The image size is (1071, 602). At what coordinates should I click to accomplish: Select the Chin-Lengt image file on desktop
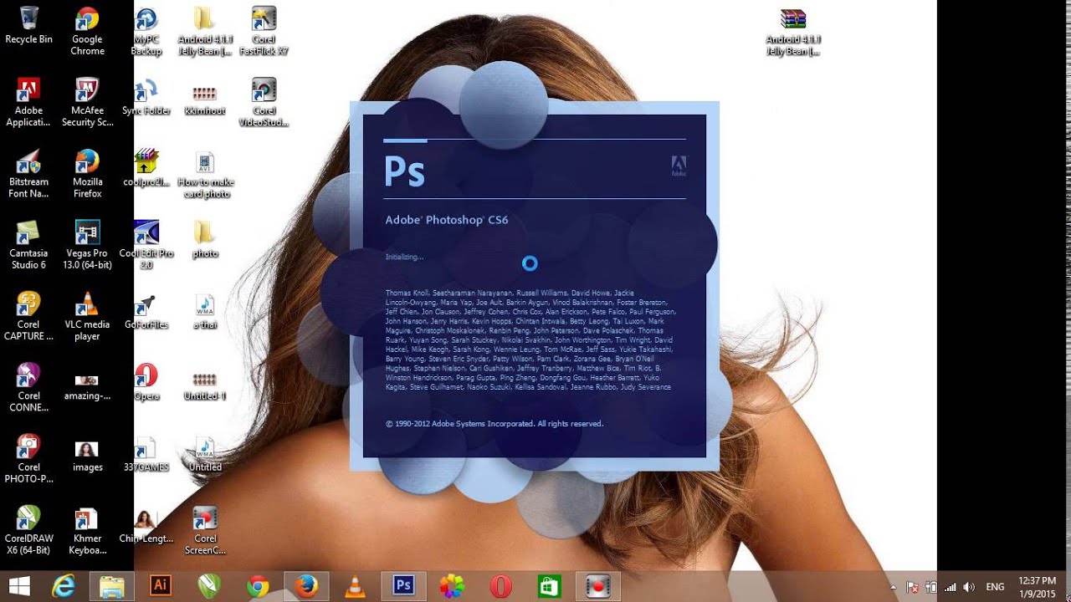146,525
